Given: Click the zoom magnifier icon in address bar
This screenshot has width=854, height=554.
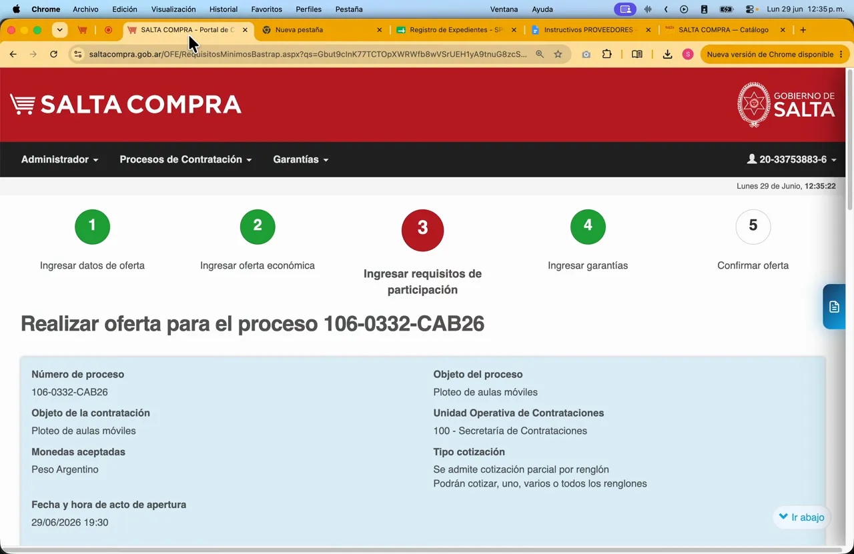Looking at the screenshot, I should tap(540, 54).
